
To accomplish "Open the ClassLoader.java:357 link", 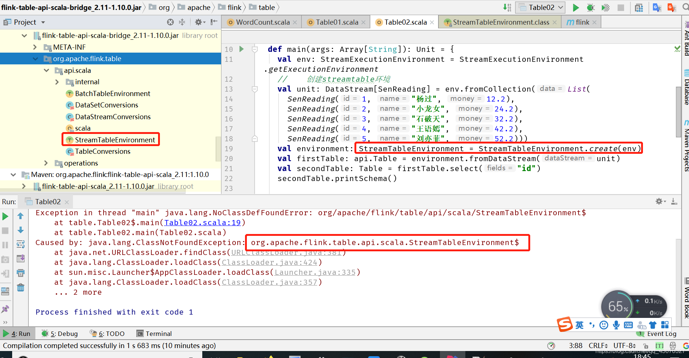I will click(x=269, y=282).
